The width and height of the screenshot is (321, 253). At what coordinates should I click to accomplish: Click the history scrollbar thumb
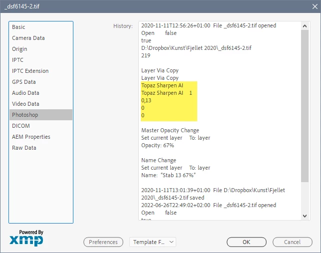[305, 106]
